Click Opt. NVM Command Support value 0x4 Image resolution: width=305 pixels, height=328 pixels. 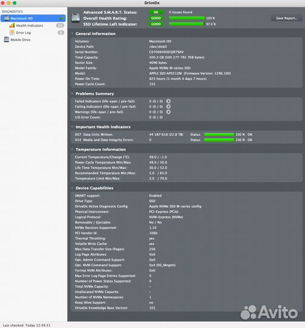point(162,265)
